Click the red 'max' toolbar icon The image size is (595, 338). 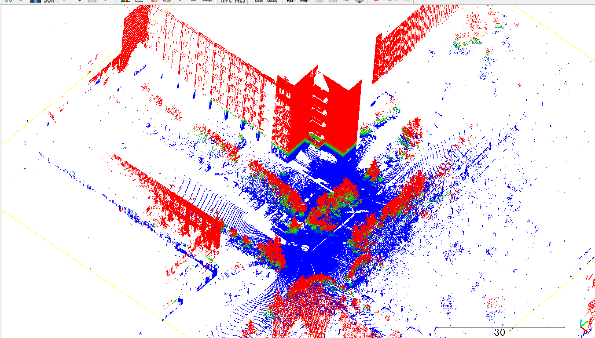tap(154, 1)
